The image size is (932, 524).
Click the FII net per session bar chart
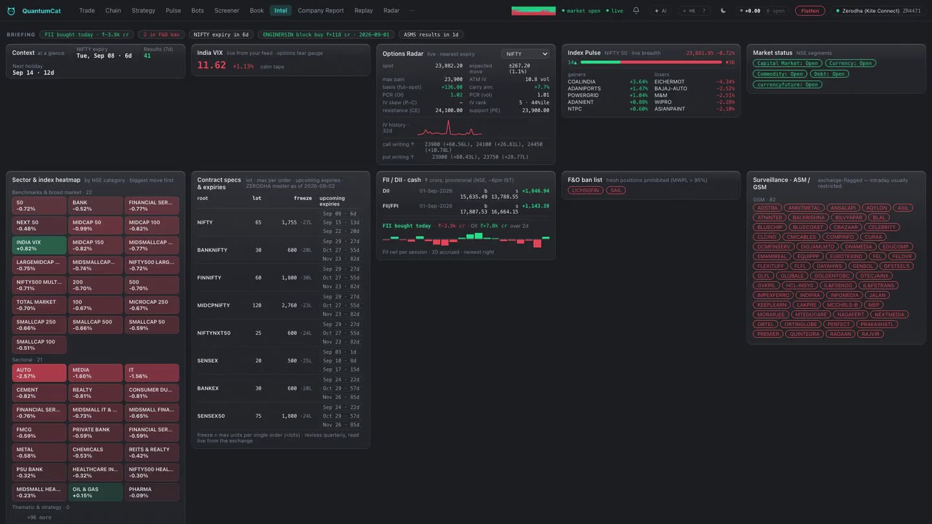coord(466,240)
